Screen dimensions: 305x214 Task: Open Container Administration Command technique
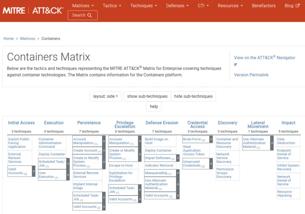tap(50, 143)
